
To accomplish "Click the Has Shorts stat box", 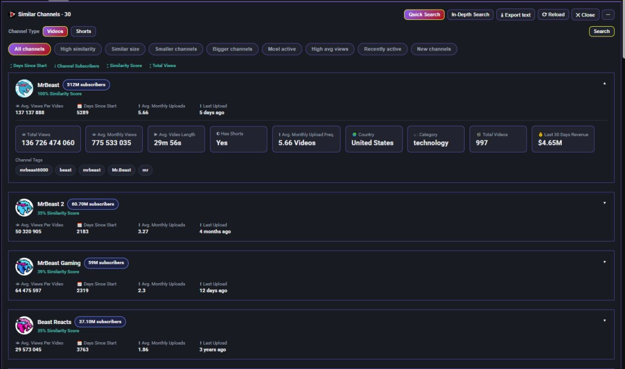I will pos(239,139).
